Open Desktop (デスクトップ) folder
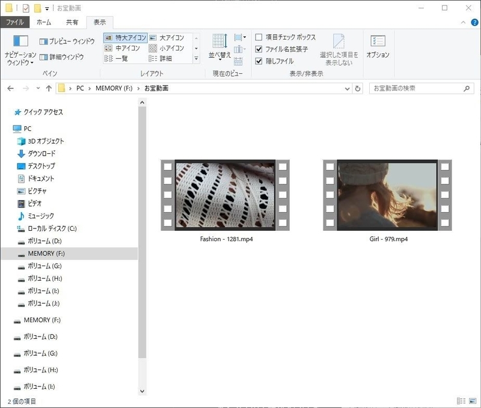 36,166
